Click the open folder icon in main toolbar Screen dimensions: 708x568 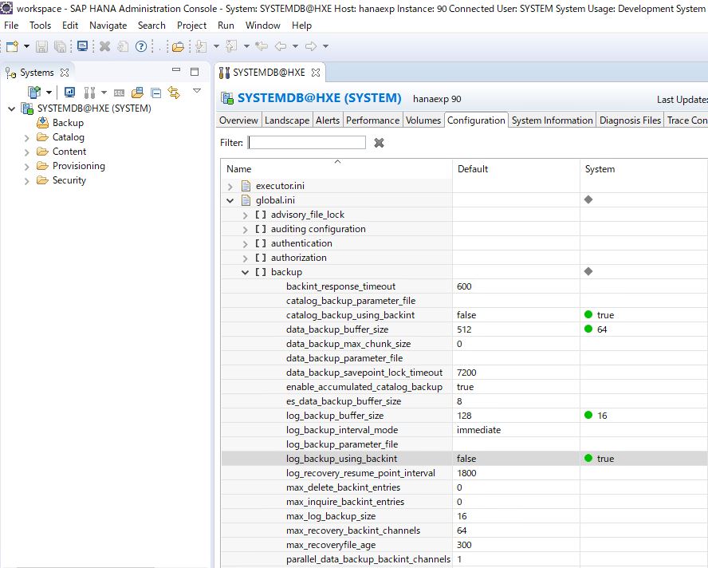[178, 46]
